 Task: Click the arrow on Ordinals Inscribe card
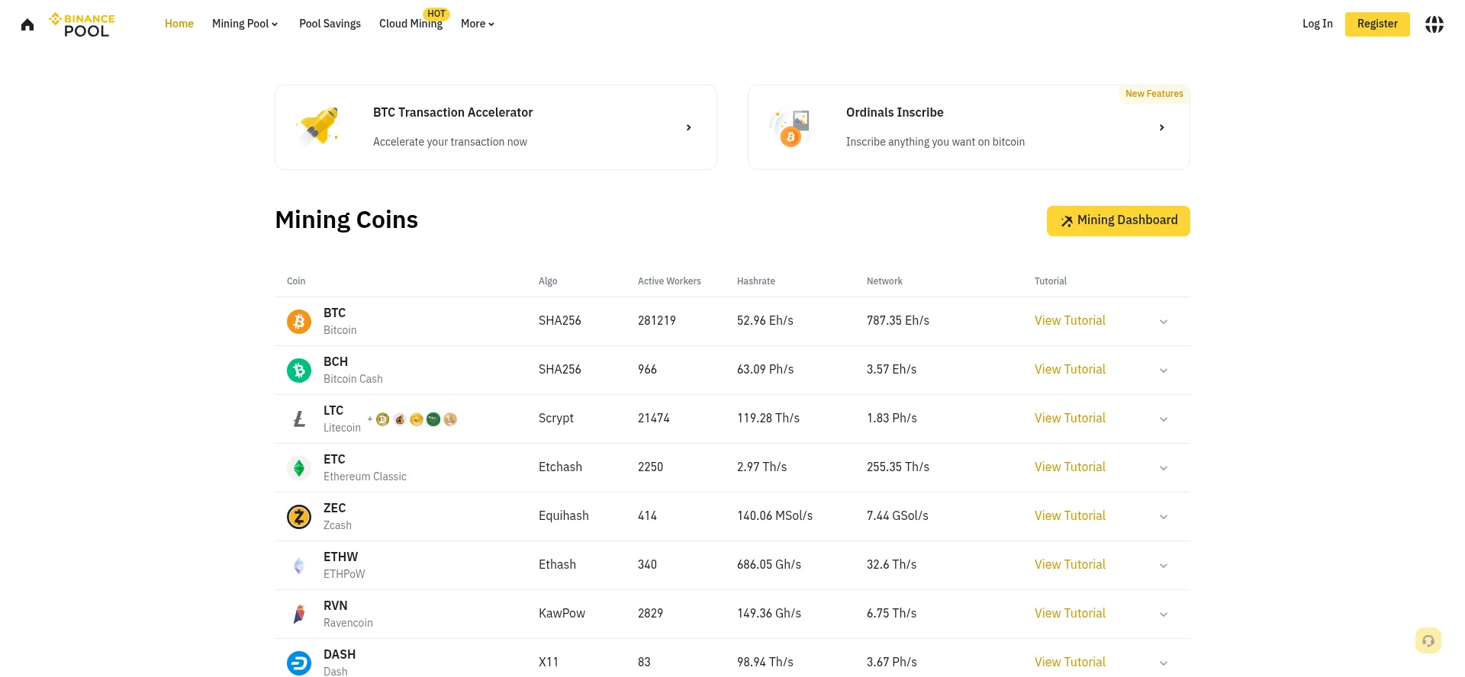[x=1161, y=127]
